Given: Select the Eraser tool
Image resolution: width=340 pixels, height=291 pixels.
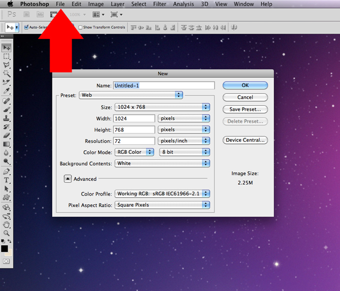Looking at the screenshot, I should [x=6, y=136].
